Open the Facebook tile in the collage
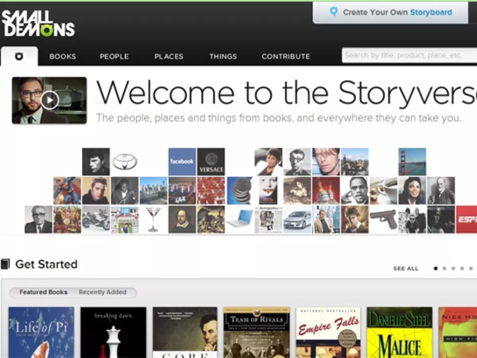 (x=181, y=161)
